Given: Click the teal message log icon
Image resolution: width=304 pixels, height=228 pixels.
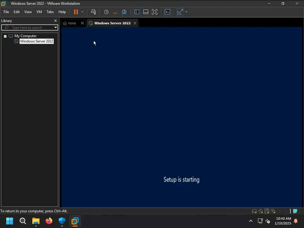Looking at the screenshot, I should [x=295, y=211].
